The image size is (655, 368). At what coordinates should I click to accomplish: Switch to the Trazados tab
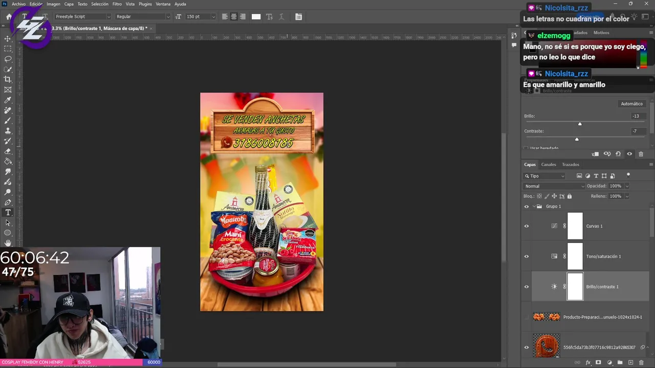tap(571, 165)
